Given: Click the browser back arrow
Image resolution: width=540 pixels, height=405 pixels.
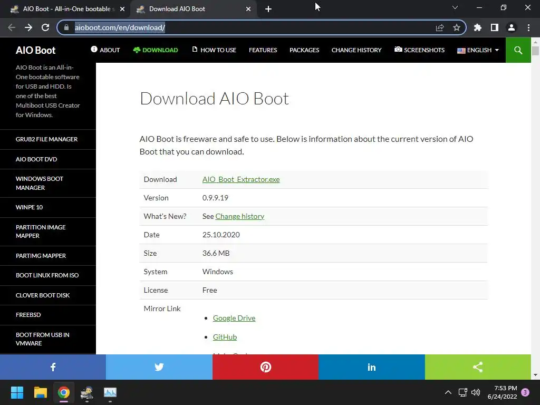Looking at the screenshot, I should coord(12,27).
